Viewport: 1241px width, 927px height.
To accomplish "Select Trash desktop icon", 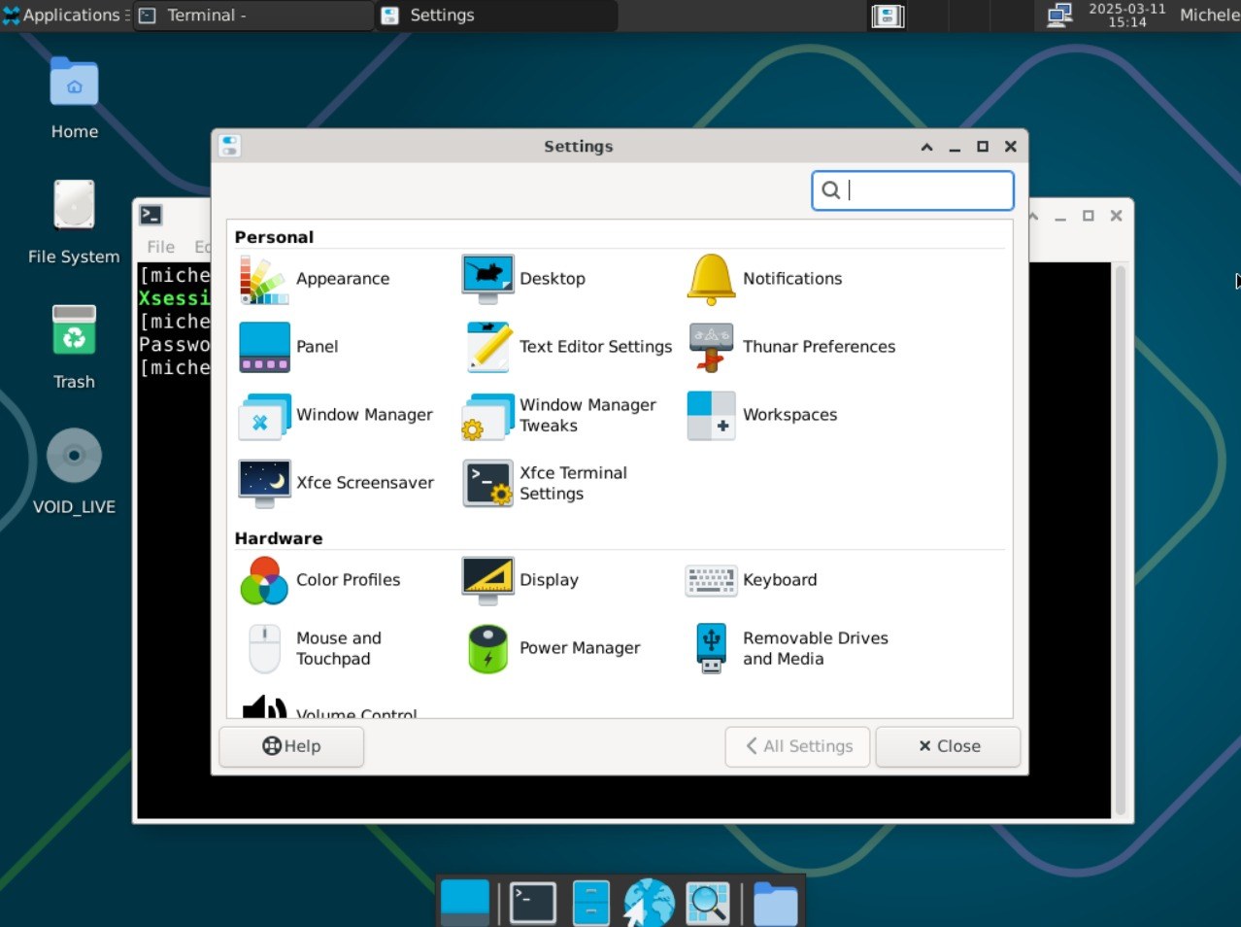I will [x=75, y=348].
